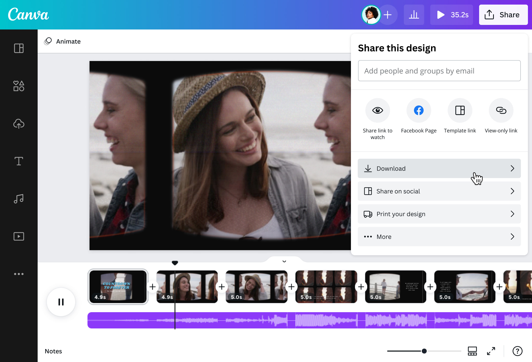Open the Elements panel
The width and height of the screenshot is (532, 362).
[x=19, y=86]
